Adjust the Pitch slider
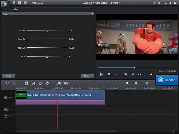 click(x=47, y=57)
